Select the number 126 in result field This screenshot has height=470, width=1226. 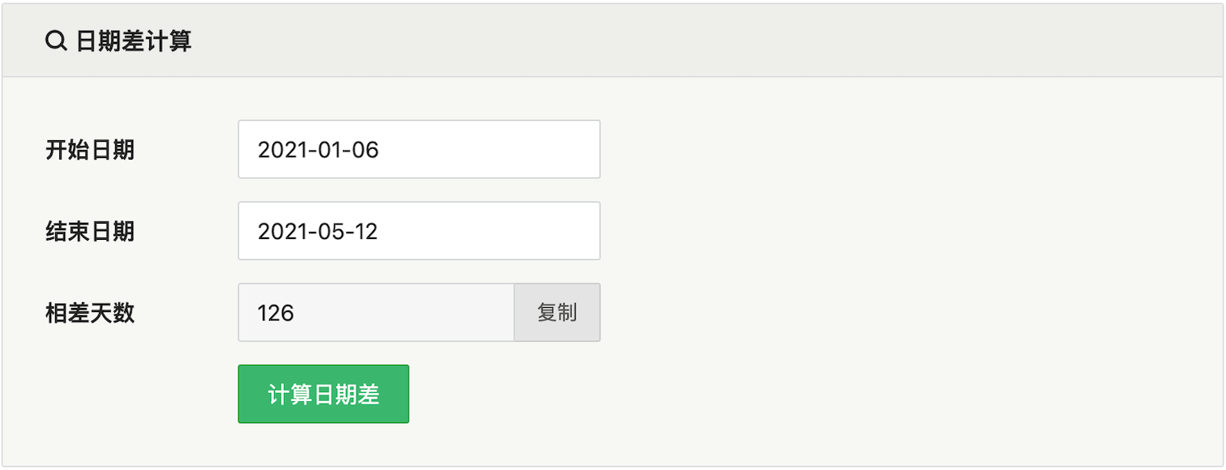[276, 312]
